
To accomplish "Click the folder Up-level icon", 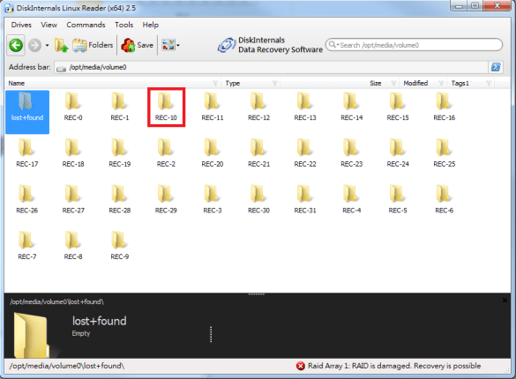I will [61, 45].
